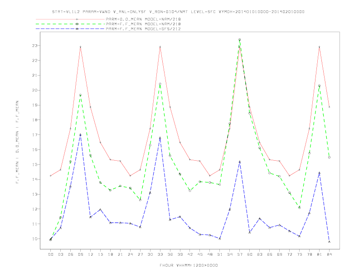Click x-axis forecast hour 72
This screenshot has height=277, width=359.
click(289, 254)
